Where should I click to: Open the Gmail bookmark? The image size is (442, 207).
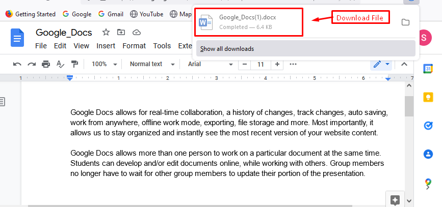point(111,14)
